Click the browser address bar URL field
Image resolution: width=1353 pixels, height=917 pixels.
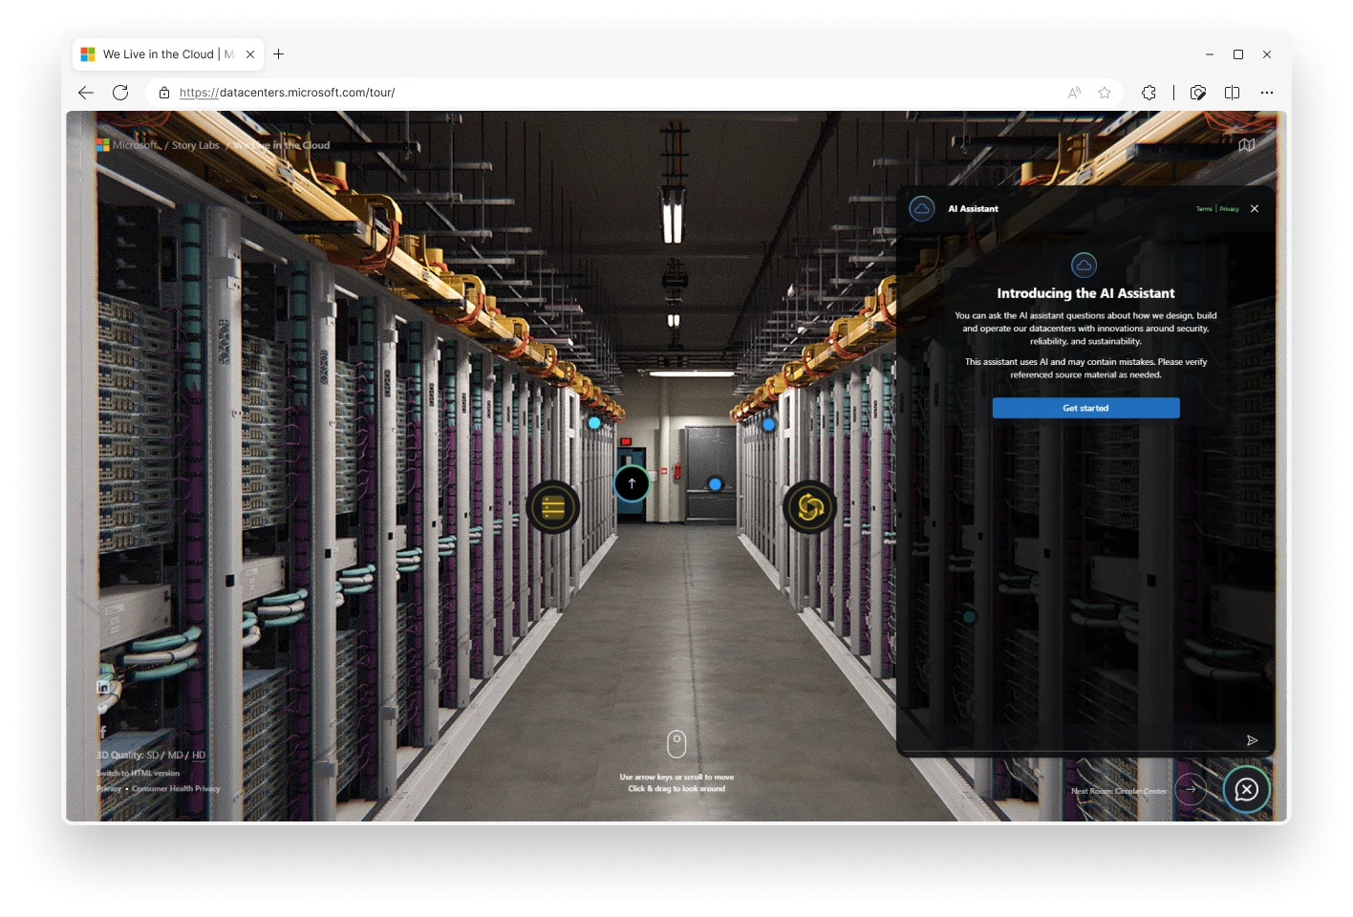click(x=287, y=93)
